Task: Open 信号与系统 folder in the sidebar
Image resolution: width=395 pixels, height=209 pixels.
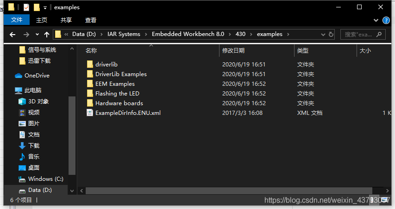Action: click(38, 50)
